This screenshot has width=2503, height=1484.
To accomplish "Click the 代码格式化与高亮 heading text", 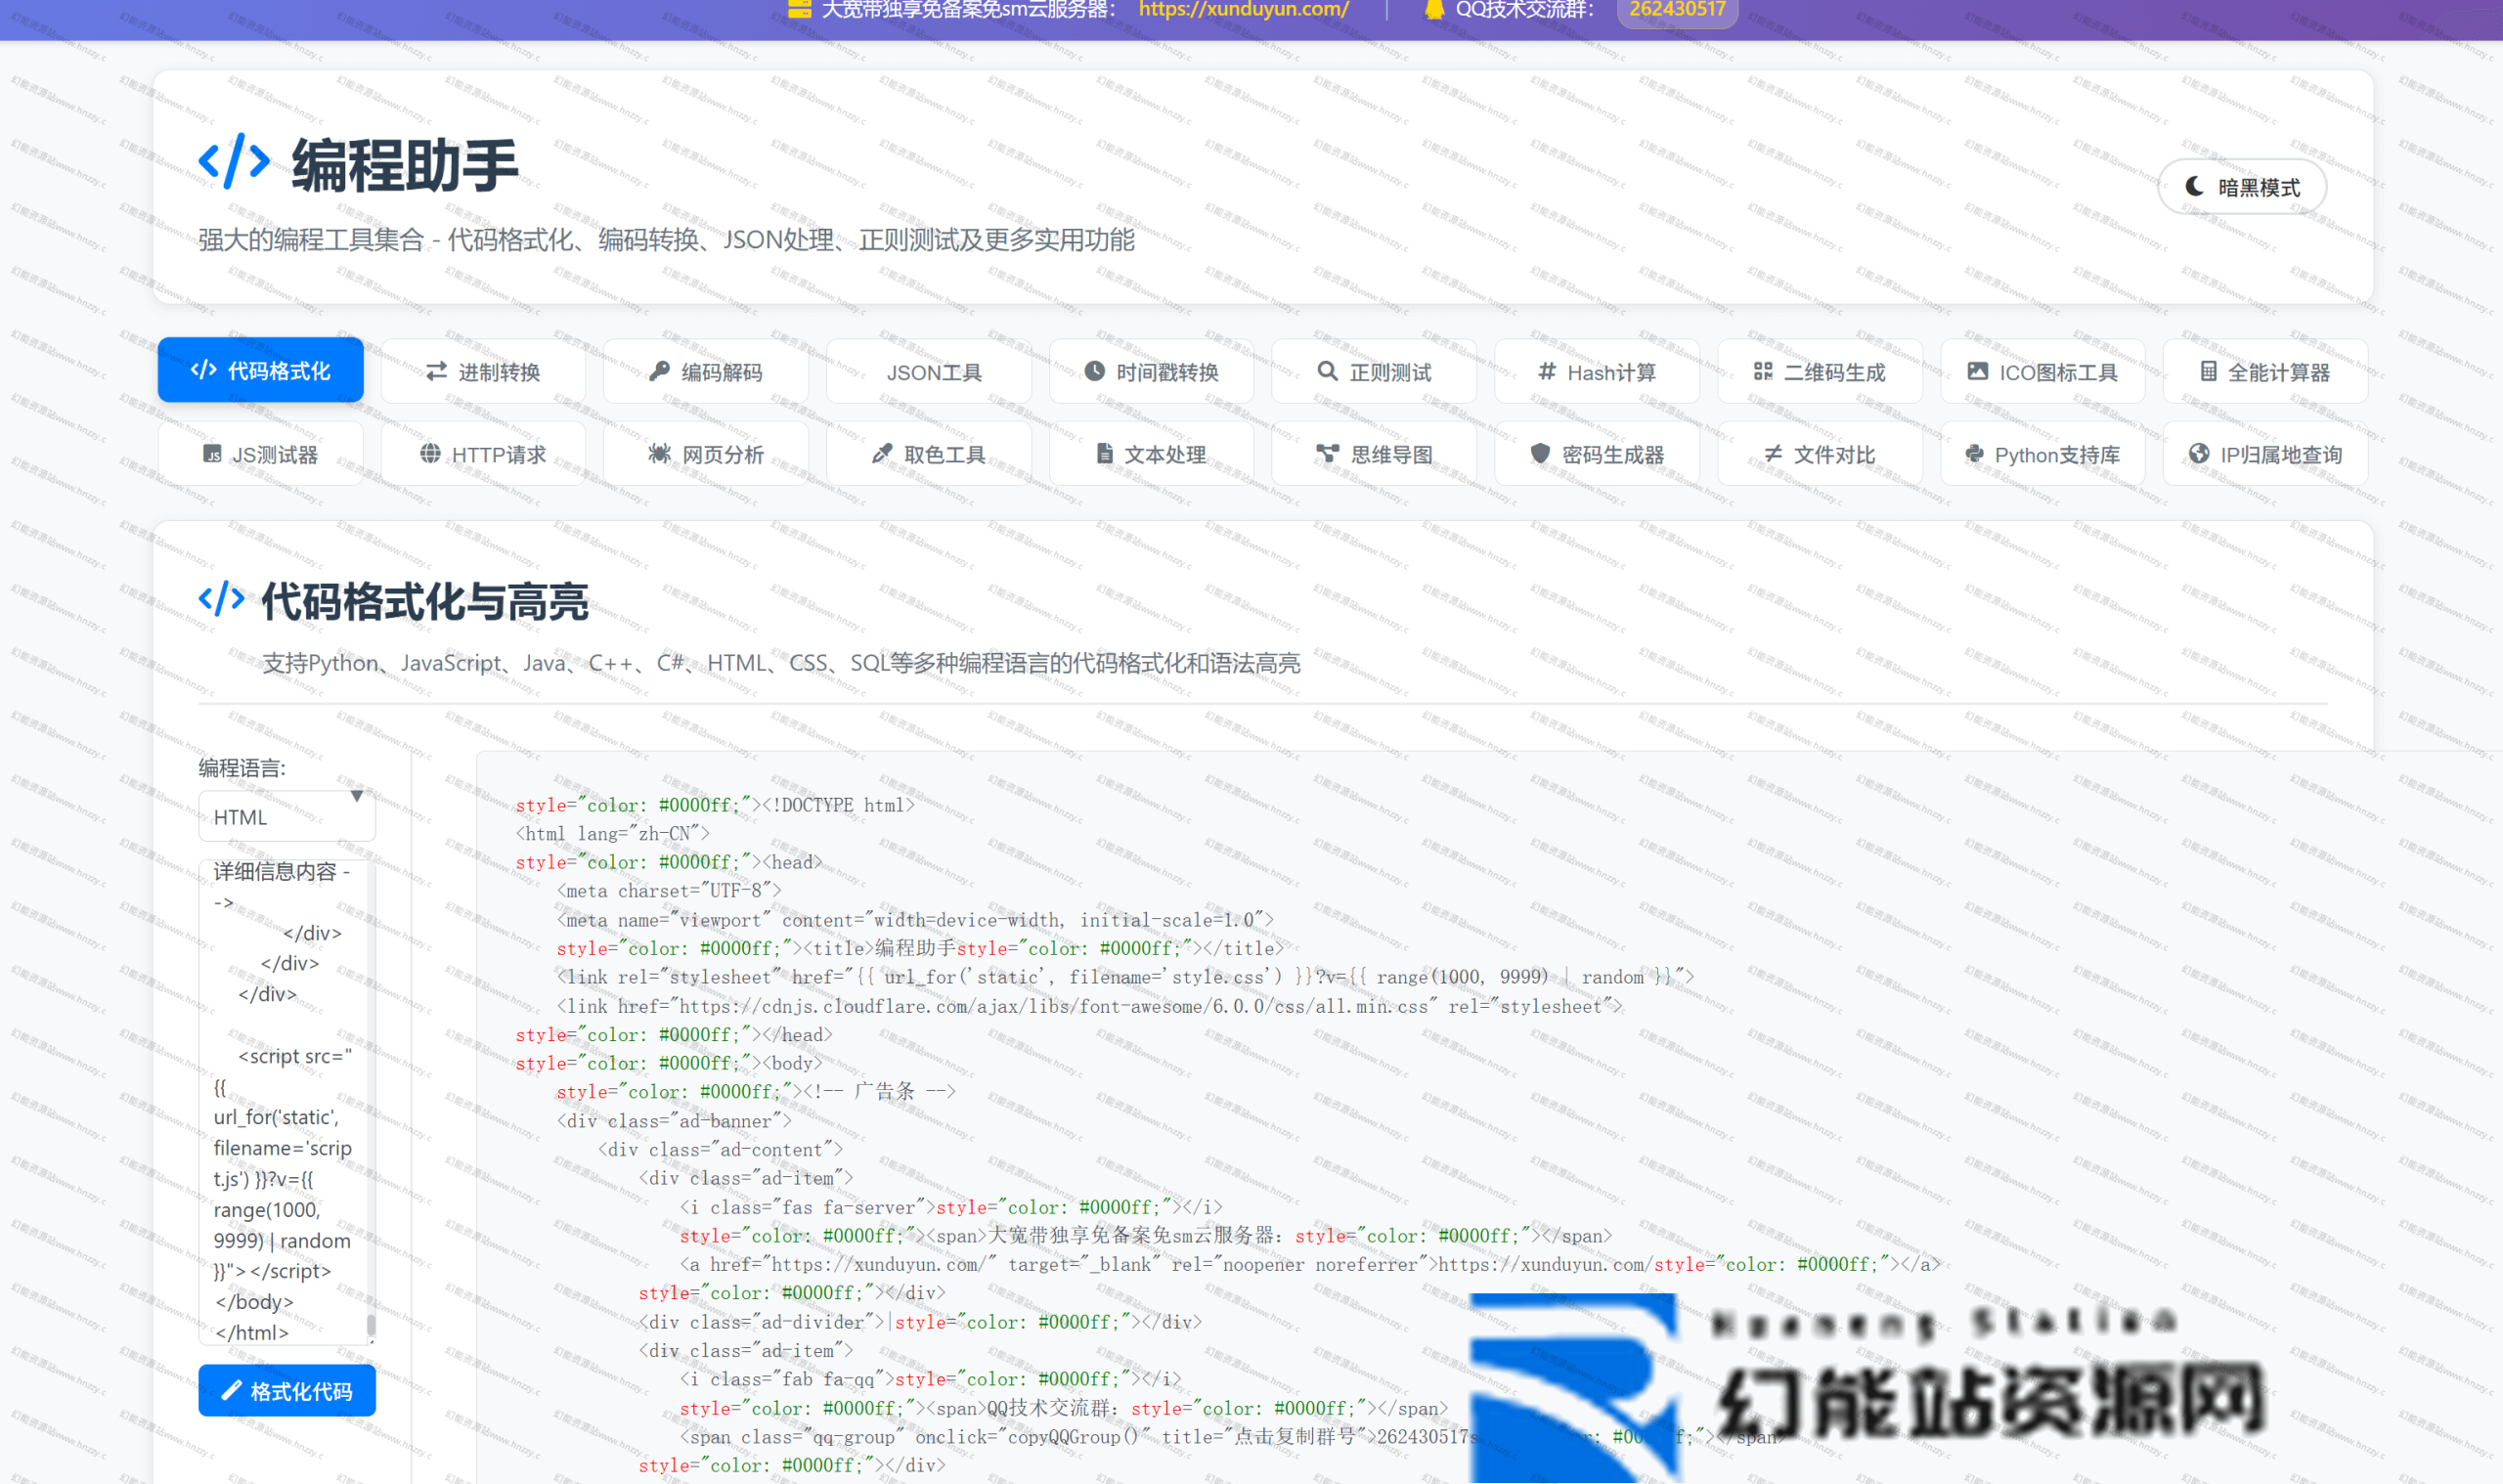I will pos(425,602).
